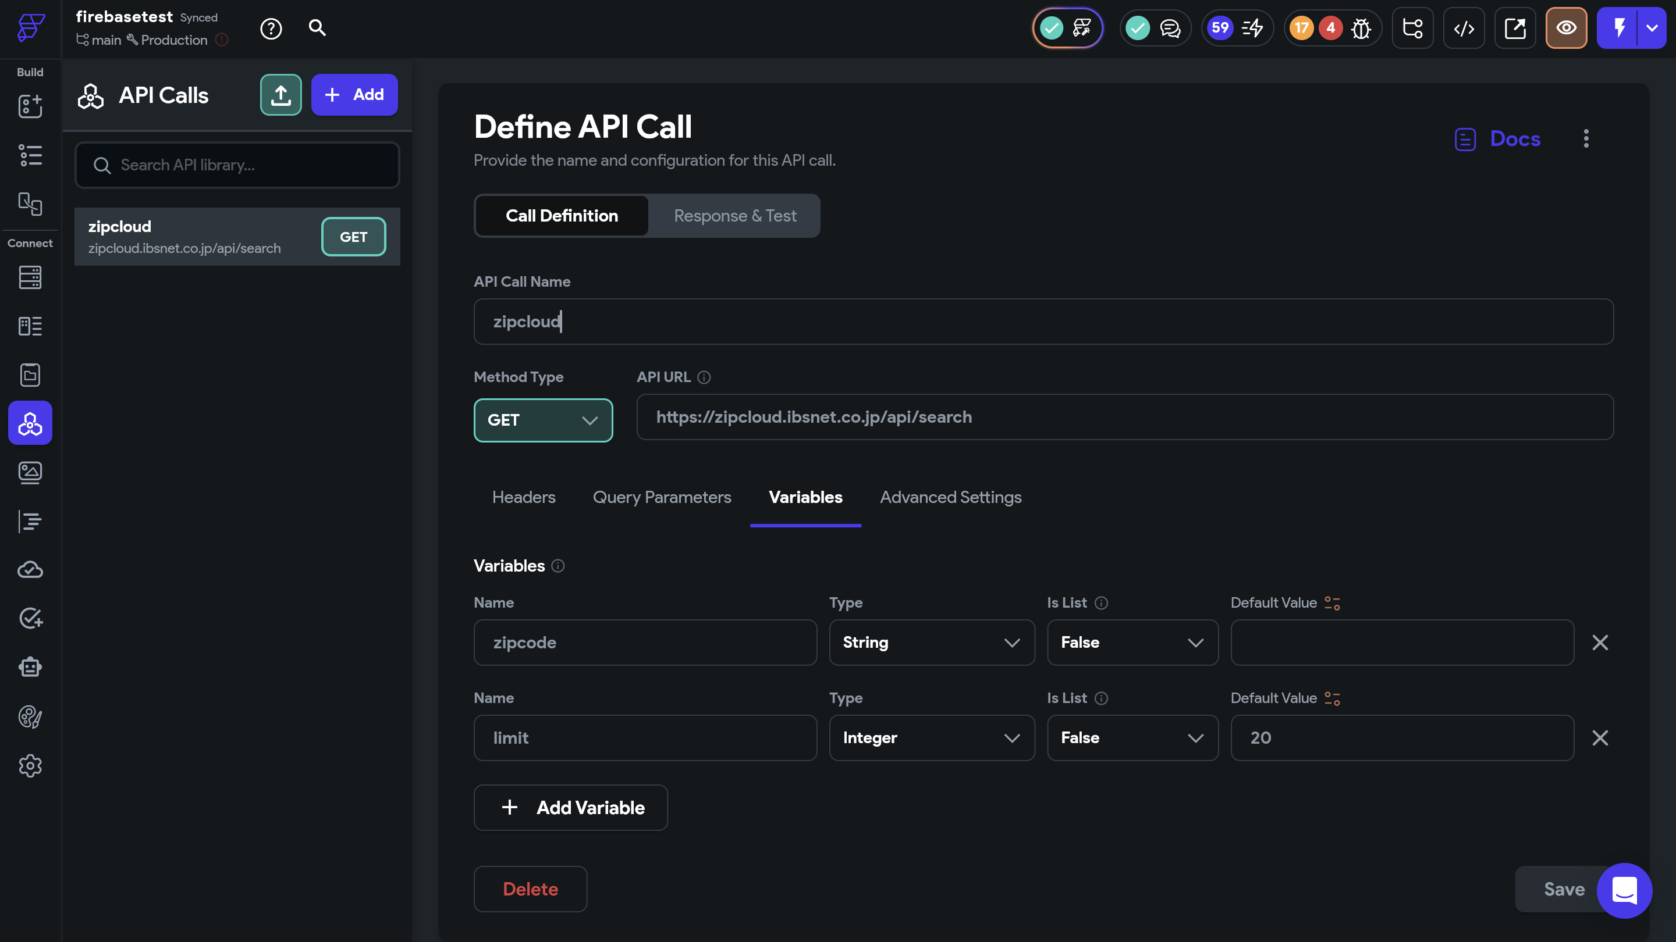Open the Theme Settings palette icon
Screen dimensions: 1676x942
(30, 717)
